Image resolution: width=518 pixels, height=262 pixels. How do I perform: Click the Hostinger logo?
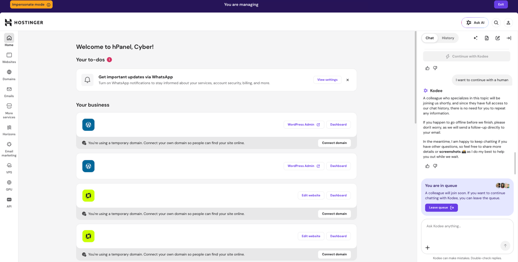[x=24, y=22]
